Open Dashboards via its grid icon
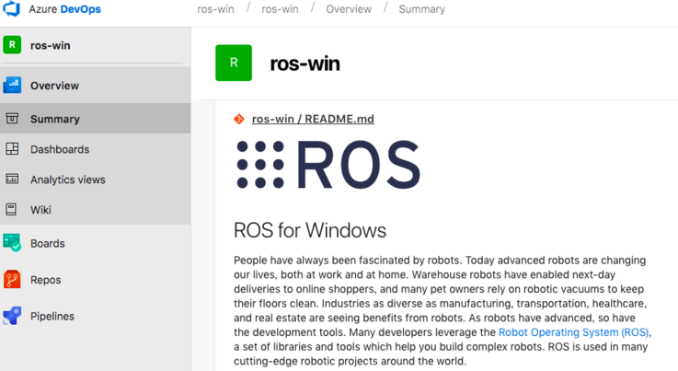Screen dimensions: 678x371 point(12,149)
